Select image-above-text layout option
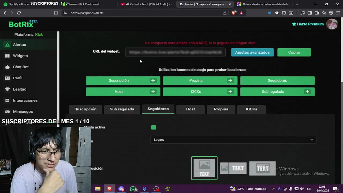Screen dimensions: 343x193 tap(204, 168)
